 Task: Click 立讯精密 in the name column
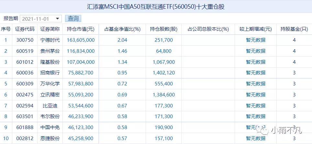[x=50, y=95]
